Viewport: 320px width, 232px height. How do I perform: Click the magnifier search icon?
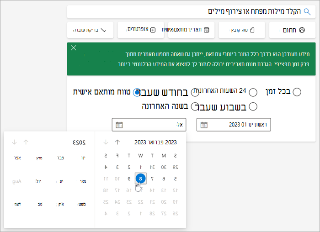[307, 12]
